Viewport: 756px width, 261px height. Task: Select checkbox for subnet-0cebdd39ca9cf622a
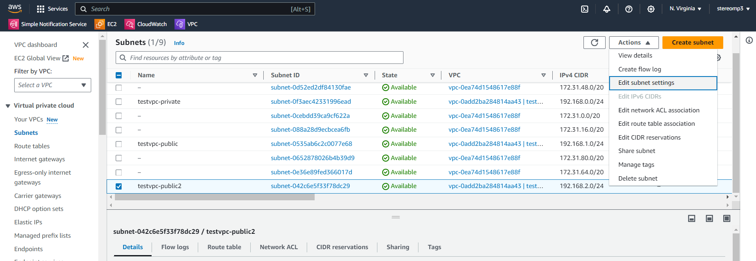tap(118, 116)
